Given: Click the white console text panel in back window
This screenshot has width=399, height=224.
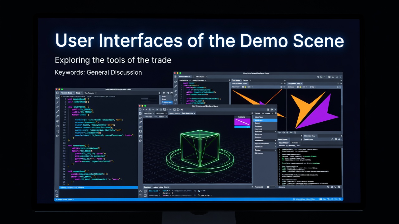Looking at the screenshot, I should [x=310, y=166].
